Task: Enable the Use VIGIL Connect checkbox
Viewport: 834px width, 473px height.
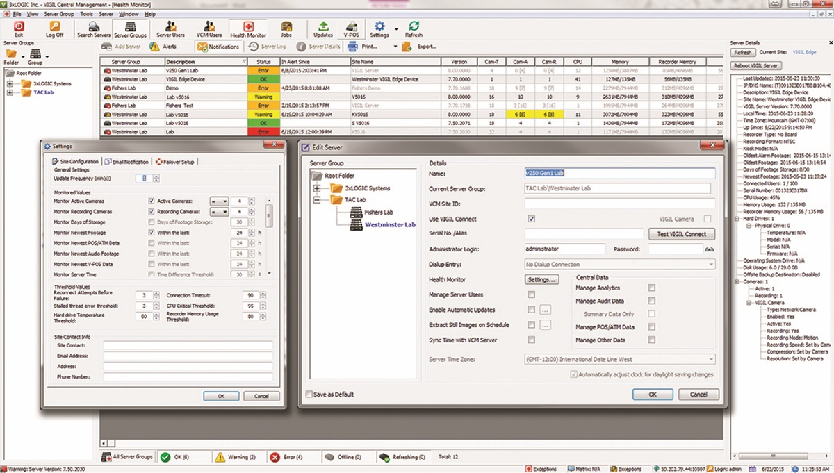Action: [531, 218]
